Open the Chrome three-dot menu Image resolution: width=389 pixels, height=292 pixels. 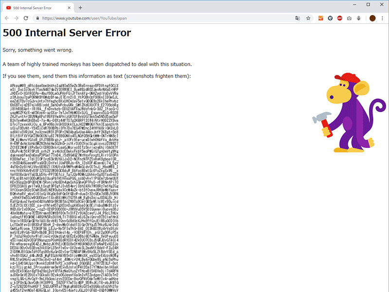point(382,18)
